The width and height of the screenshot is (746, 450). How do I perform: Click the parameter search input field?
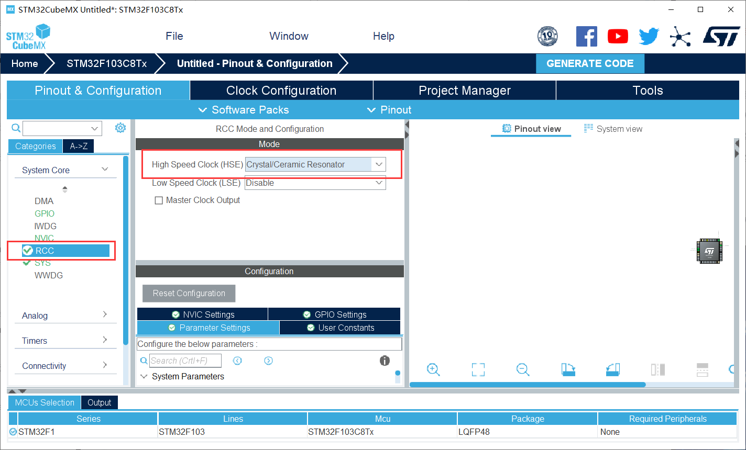click(185, 361)
